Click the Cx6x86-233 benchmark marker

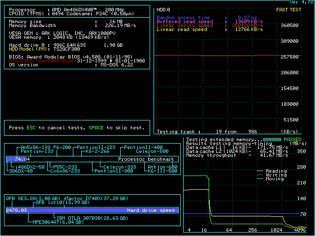pyautogui.click(x=65, y=171)
